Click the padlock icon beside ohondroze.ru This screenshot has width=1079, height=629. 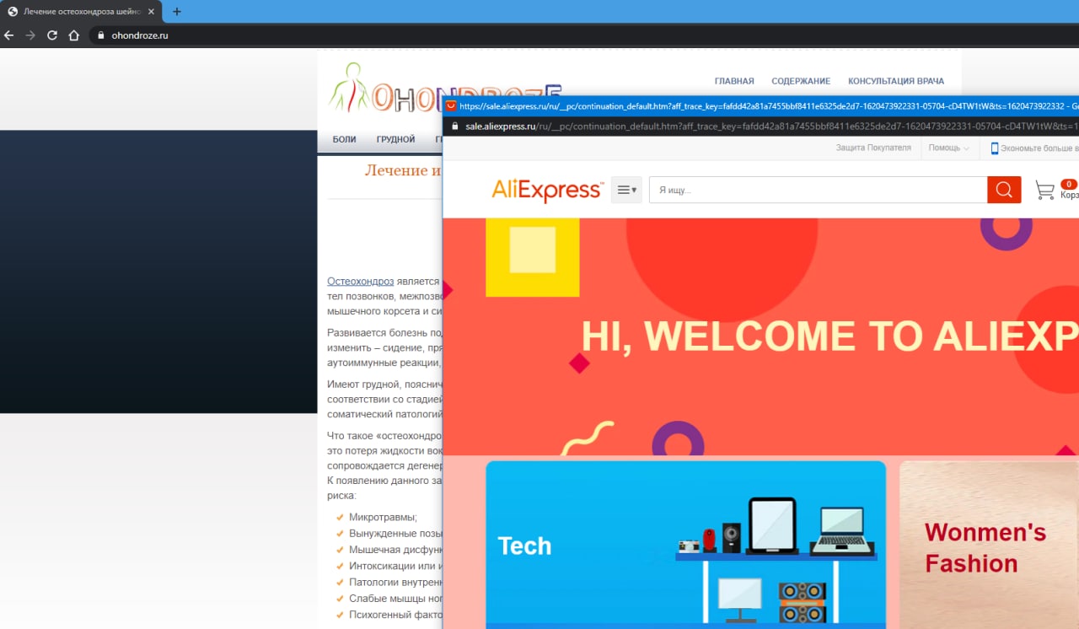[x=100, y=35]
